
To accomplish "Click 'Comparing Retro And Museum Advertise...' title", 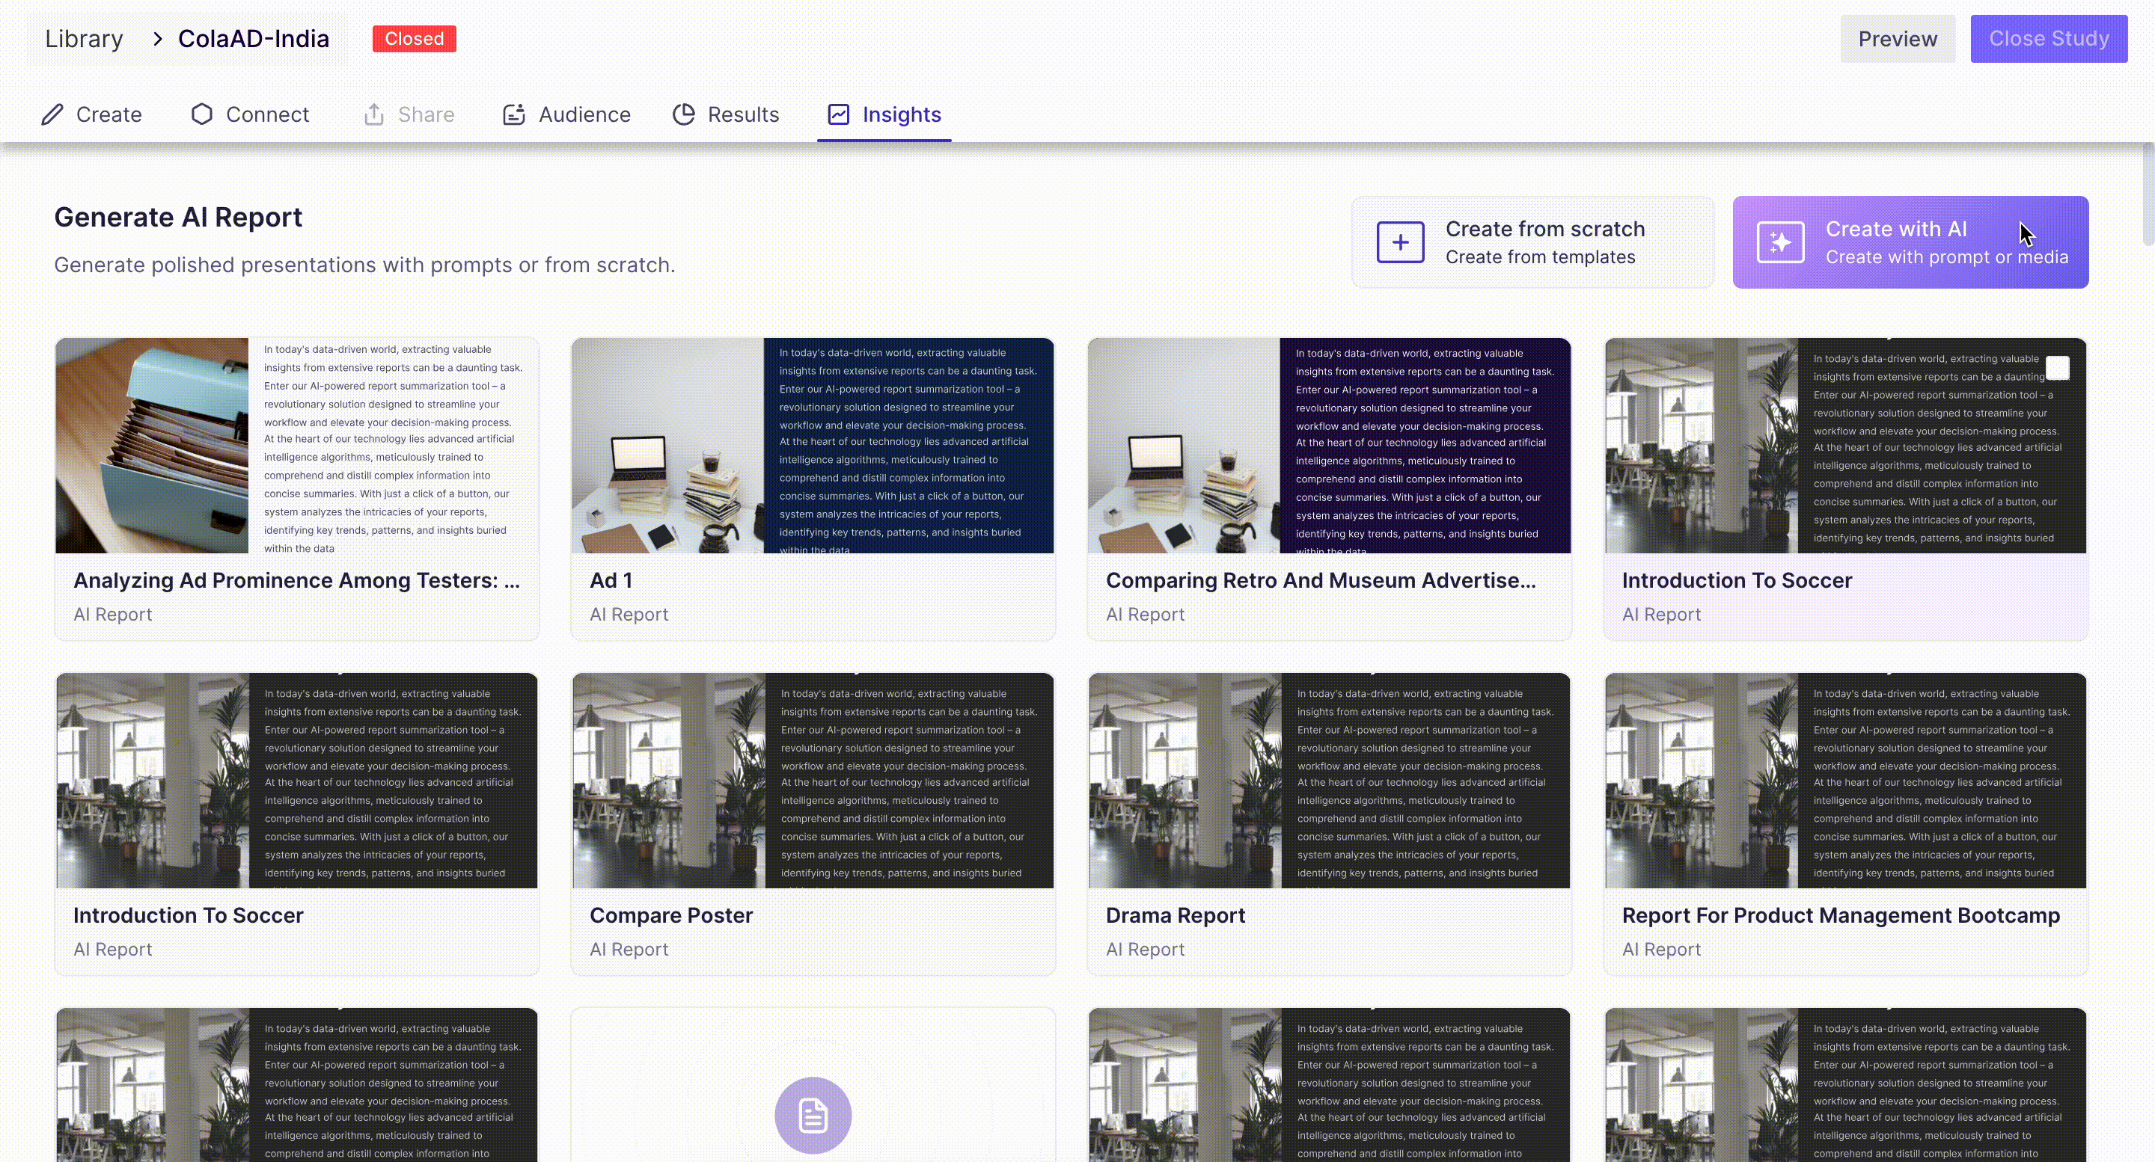I will click(1321, 580).
